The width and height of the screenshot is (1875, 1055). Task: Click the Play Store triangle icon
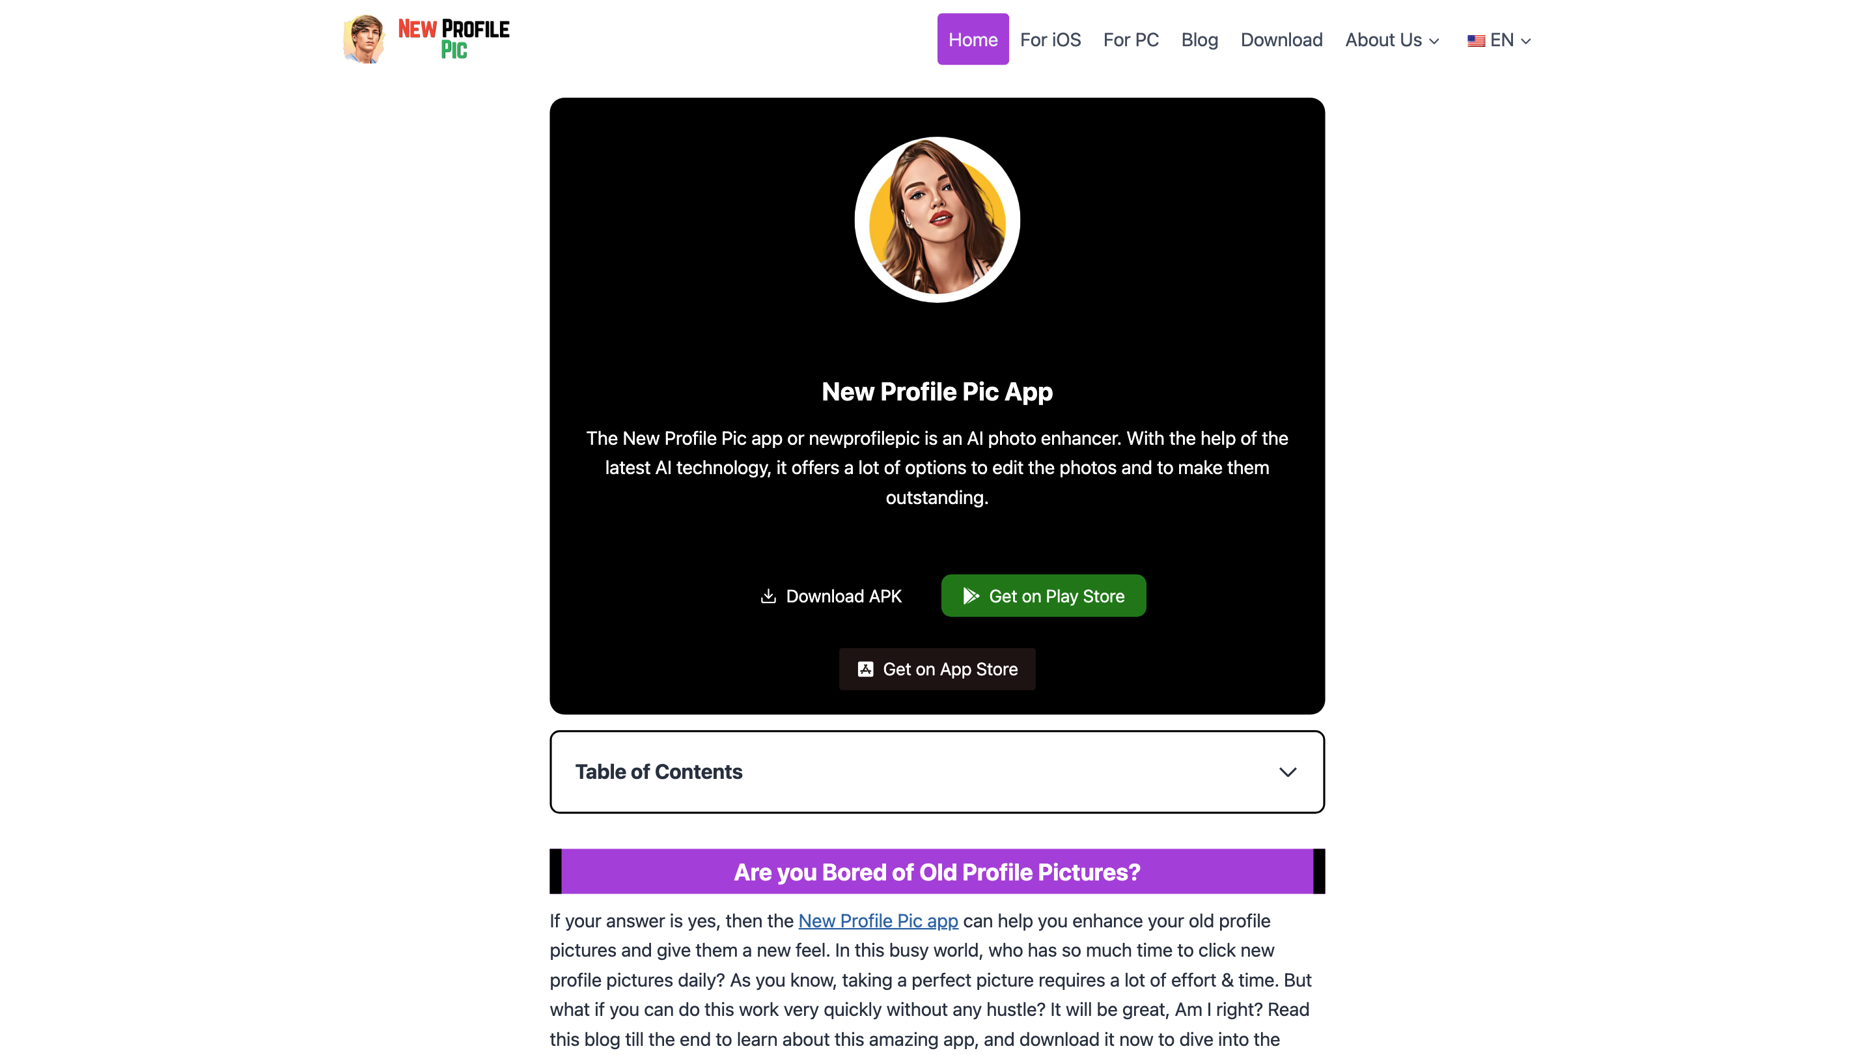(970, 597)
